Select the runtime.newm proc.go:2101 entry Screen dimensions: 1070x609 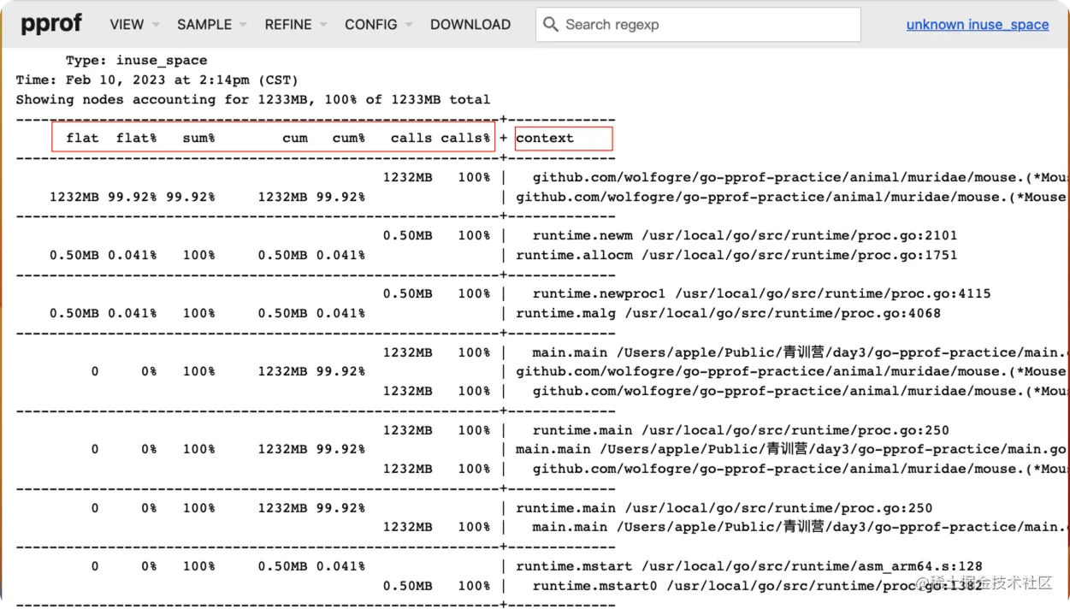coord(745,235)
